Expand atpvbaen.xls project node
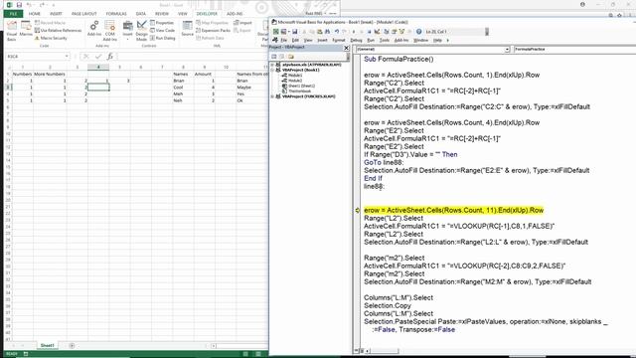Screen dimensions: 636x358 click(x=272, y=65)
